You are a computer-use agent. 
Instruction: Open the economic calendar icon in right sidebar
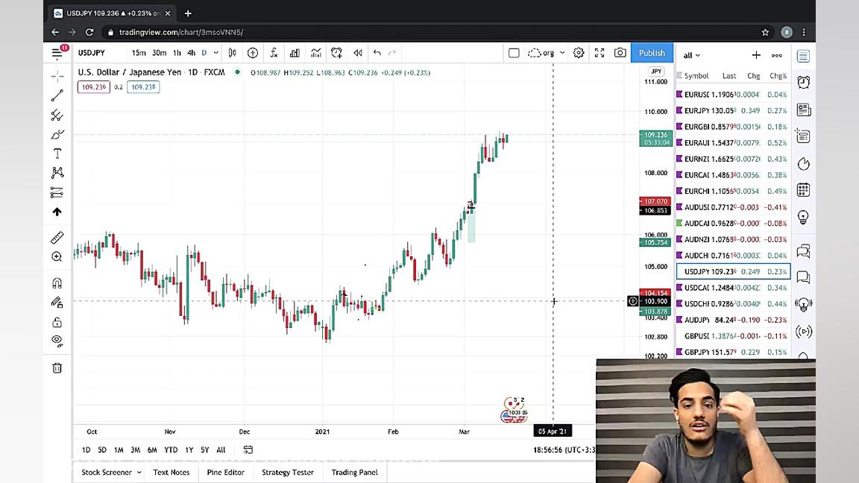804,190
